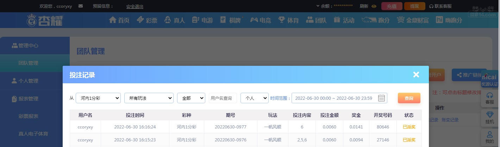Expand the 余额 balance chevron

tap(318, 6)
